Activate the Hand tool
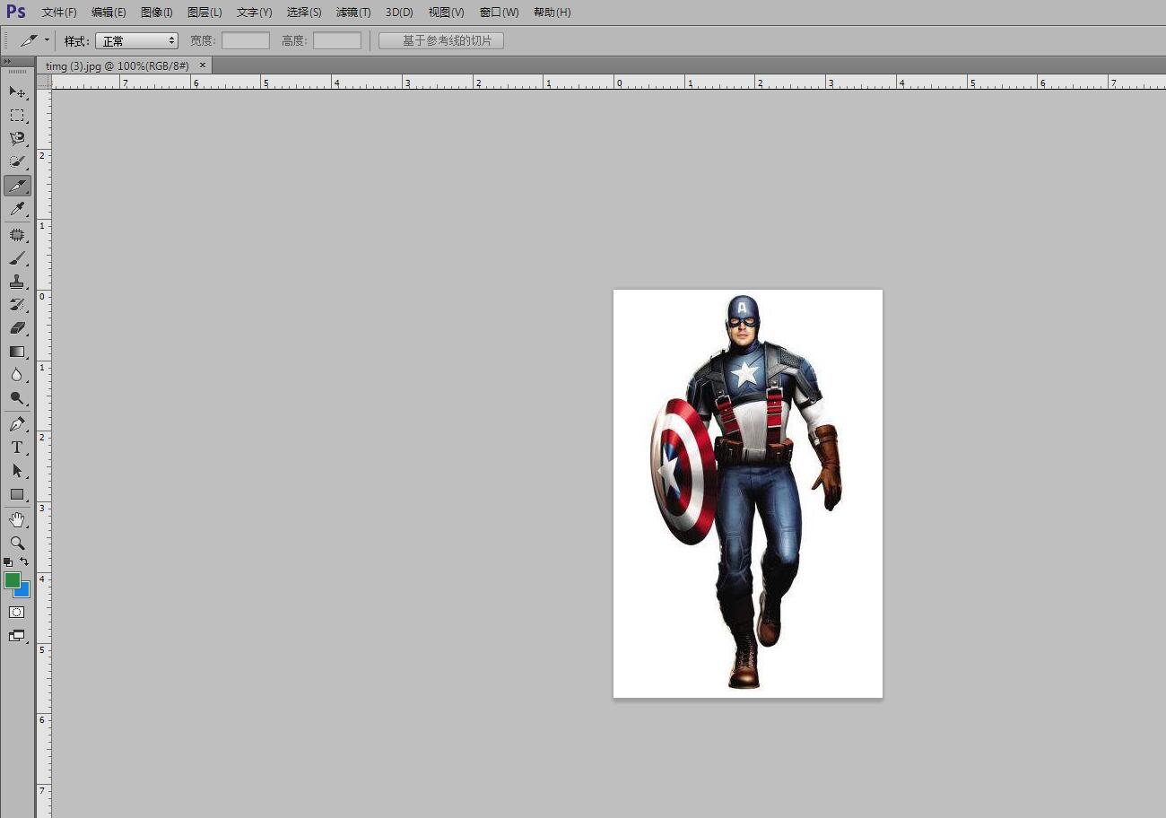Viewport: 1166px width, 818px height. pos(17,519)
